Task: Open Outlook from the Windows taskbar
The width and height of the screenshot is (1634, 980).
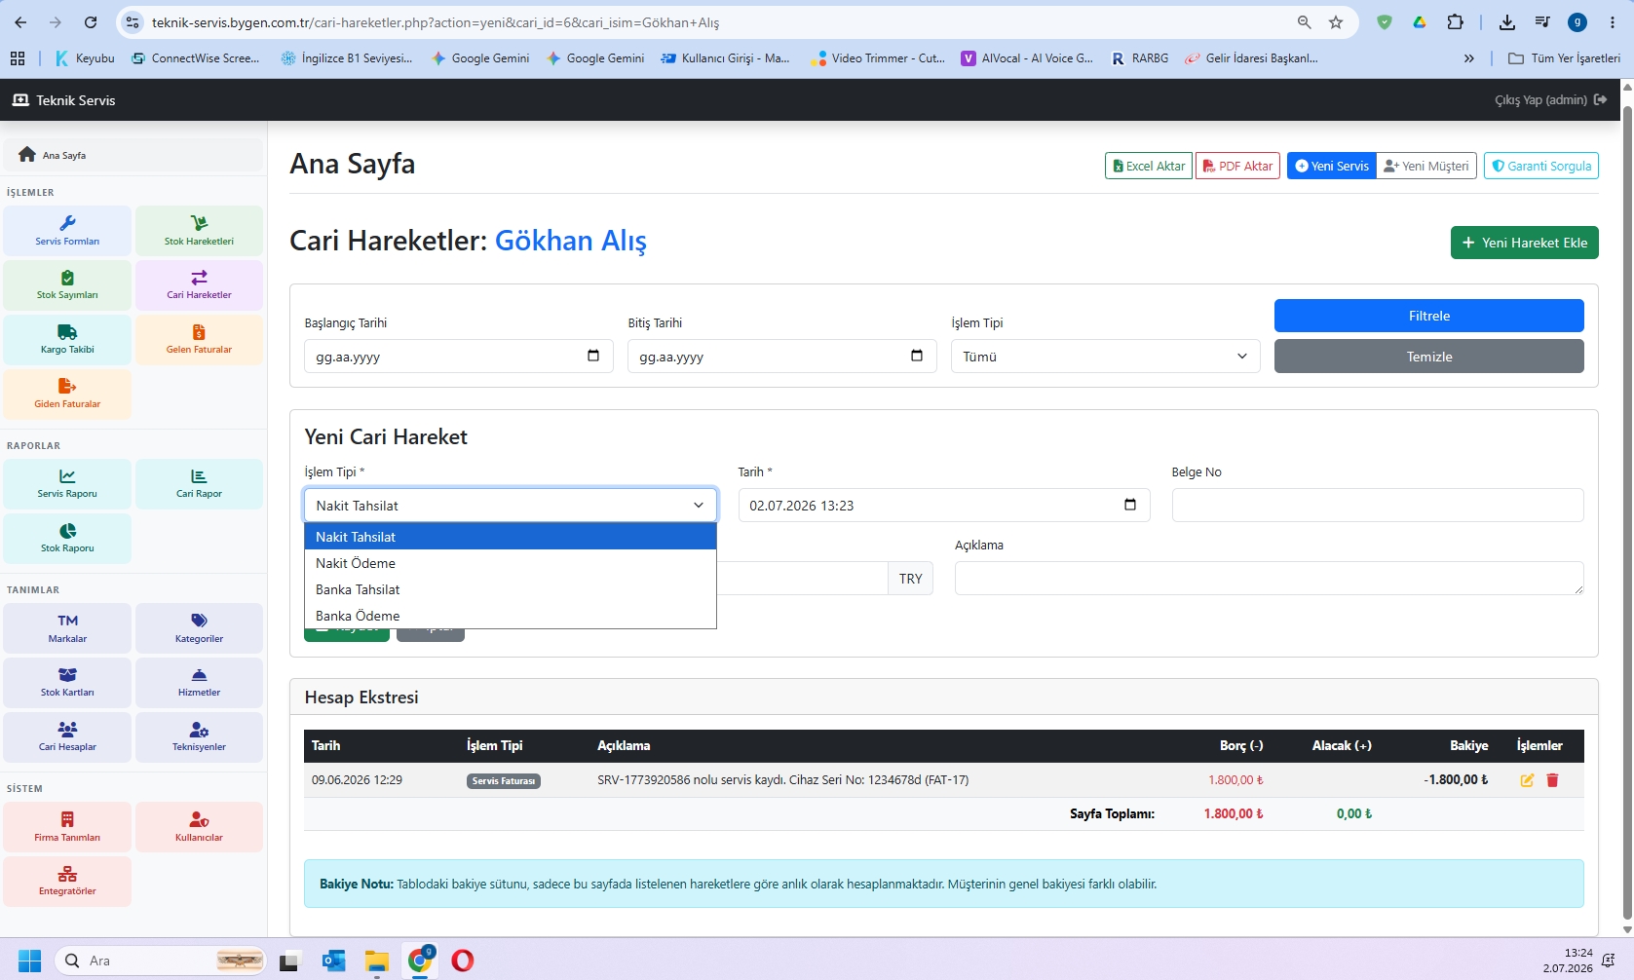Action: tap(333, 961)
